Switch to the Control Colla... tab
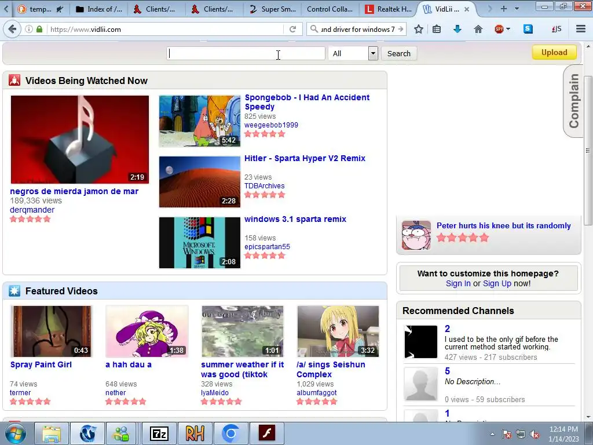593x445 pixels. coord(330,9)
